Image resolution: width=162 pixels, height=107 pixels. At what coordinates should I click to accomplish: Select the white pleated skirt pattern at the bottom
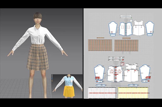(102, 93)
